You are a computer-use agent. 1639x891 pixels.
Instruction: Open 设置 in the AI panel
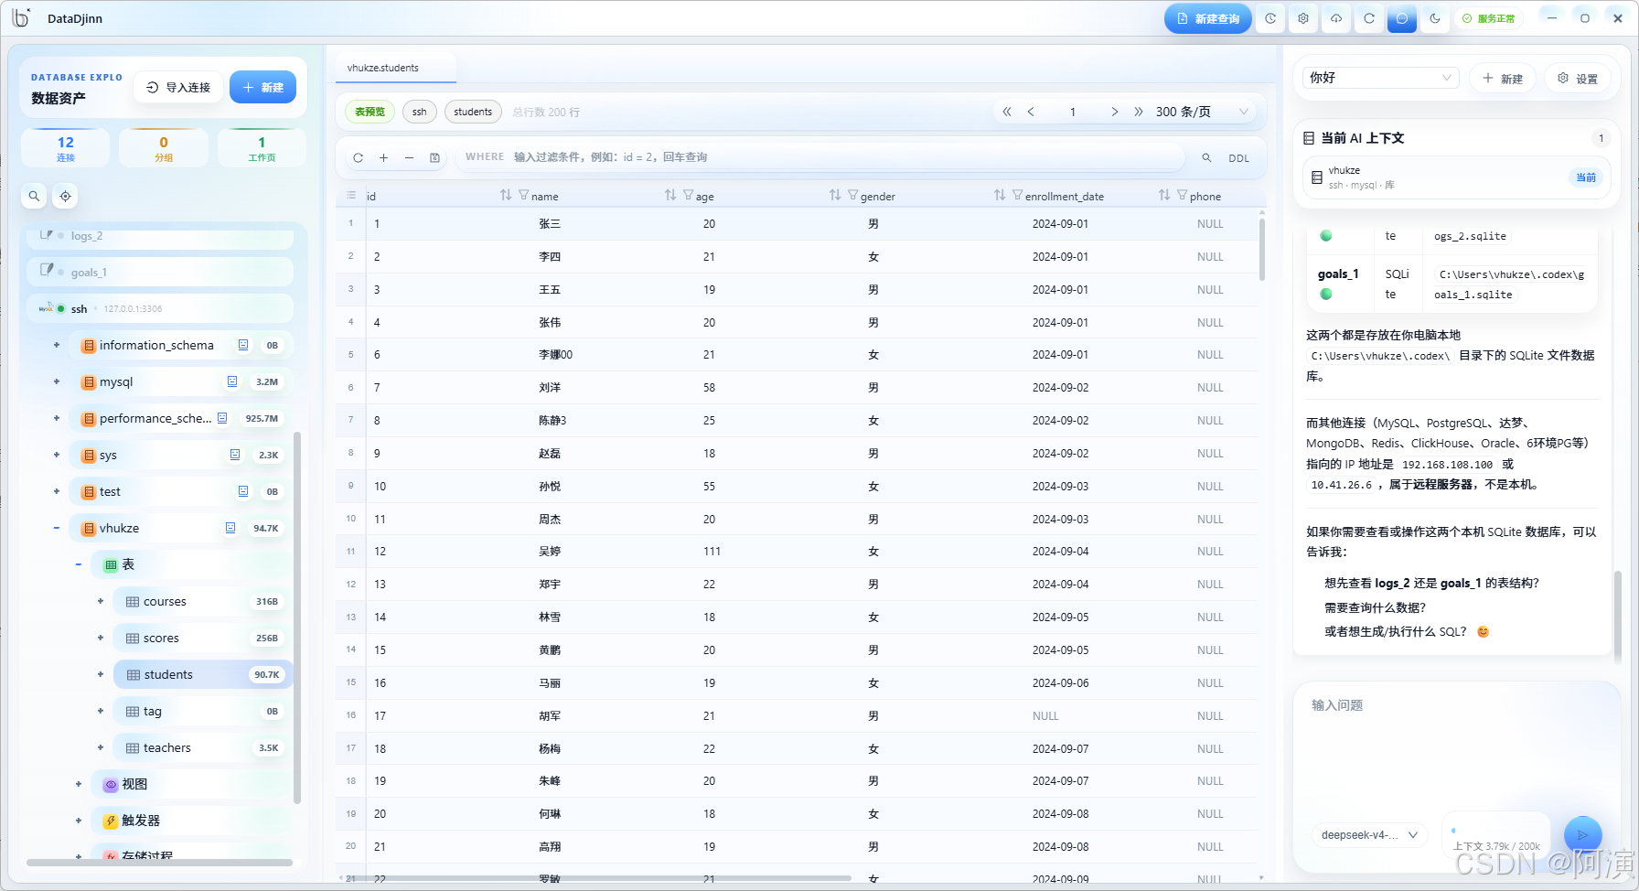(x=1578, y=79)
